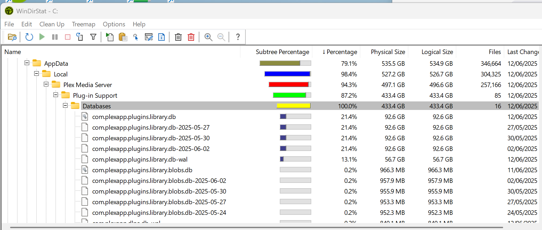Click the Local folder icon
The width and height of the screenshot is (542, 230).
click(46, 74)
